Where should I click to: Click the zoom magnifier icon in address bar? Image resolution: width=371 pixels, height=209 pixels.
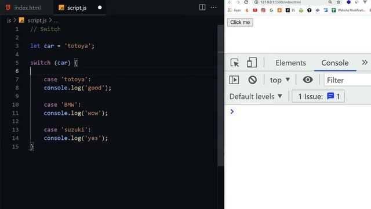click(x=330, y=2)
